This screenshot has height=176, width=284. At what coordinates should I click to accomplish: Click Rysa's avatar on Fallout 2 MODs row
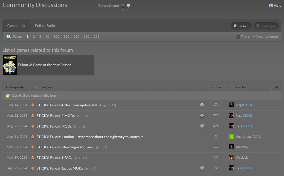tap(232, 115)
